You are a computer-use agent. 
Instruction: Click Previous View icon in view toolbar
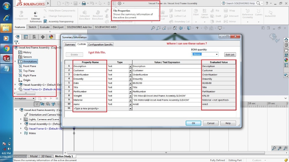pyautogui.click(x=164, y=28)
